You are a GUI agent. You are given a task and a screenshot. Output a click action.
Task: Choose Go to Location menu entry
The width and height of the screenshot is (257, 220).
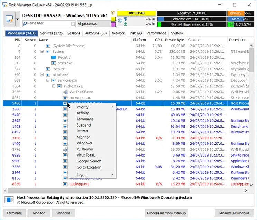(x=92, y=167)
